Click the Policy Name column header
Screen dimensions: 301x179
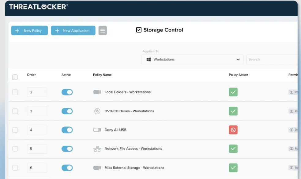(102, 75)
